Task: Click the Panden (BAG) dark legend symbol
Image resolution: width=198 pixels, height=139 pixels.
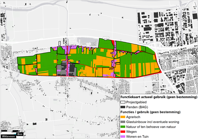Action: tap(123, 107)
